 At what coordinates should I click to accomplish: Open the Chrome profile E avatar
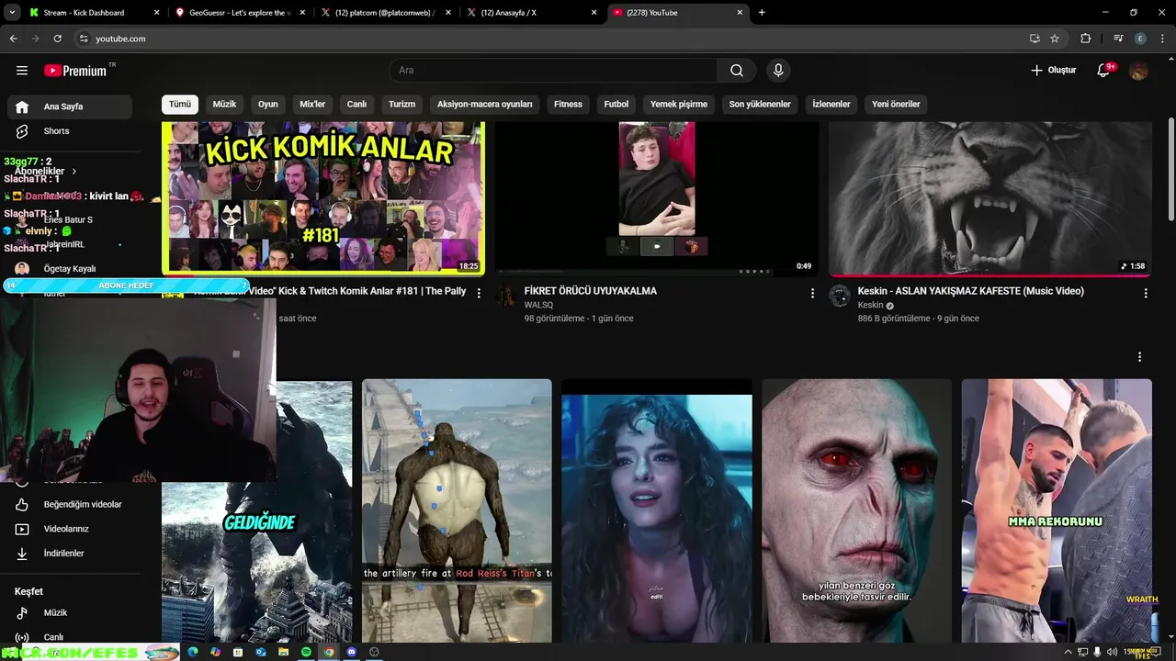1140,39
